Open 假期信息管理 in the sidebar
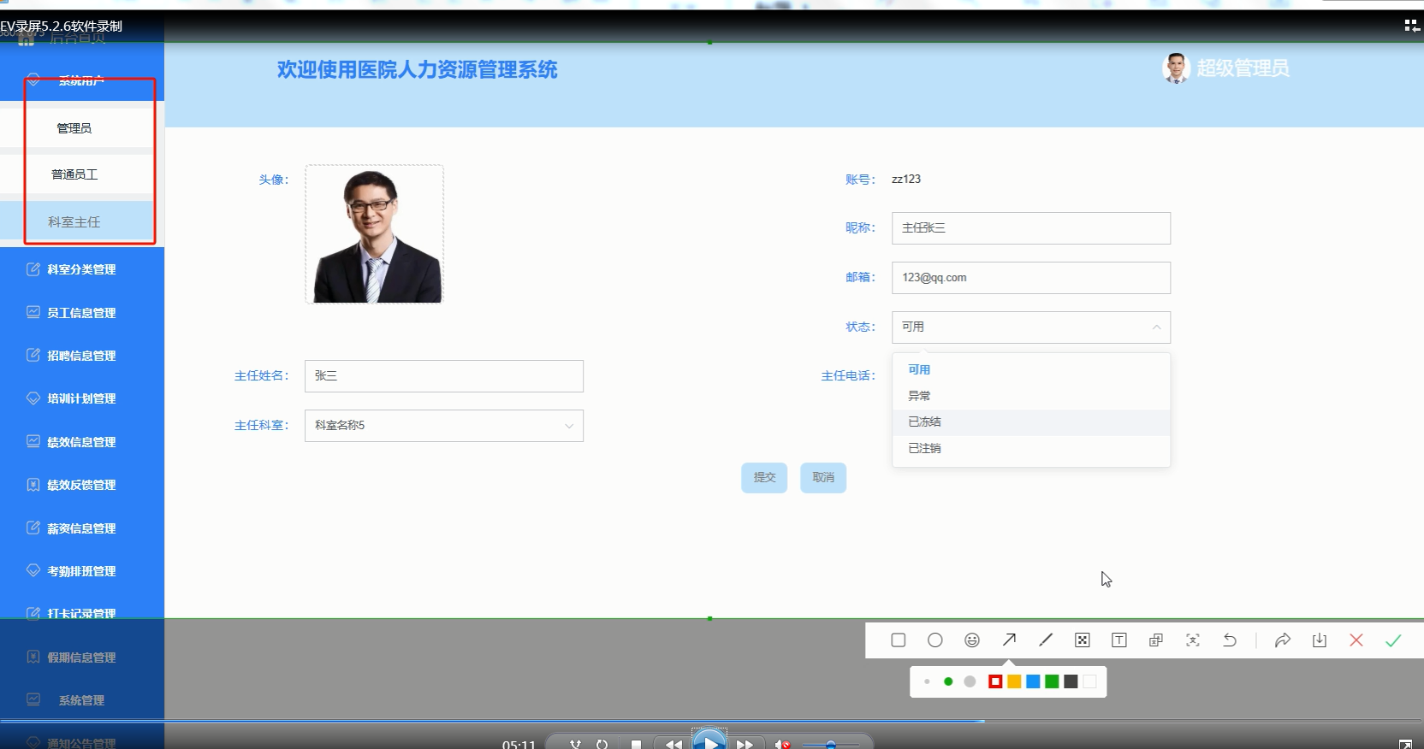This screenshot has width=1424, height=749. point(82,658)
